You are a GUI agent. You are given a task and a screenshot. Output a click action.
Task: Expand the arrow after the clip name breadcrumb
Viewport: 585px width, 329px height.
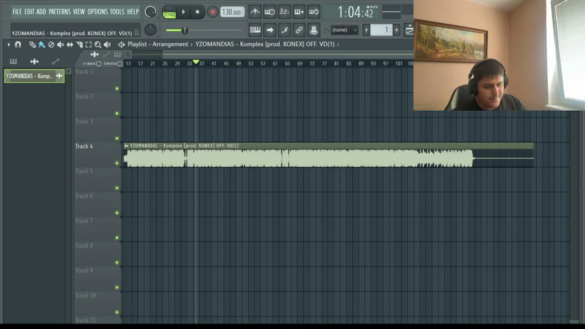[x=338, y=44]
